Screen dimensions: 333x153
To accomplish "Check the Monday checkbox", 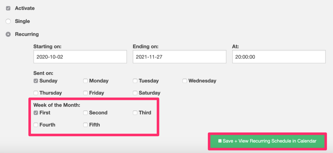I will pos(85,81).
